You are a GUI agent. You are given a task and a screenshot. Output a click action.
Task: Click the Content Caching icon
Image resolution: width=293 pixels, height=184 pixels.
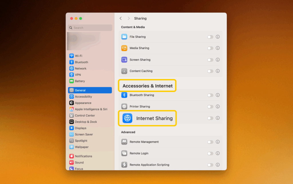pyautogui.click(x=124, y=71)
